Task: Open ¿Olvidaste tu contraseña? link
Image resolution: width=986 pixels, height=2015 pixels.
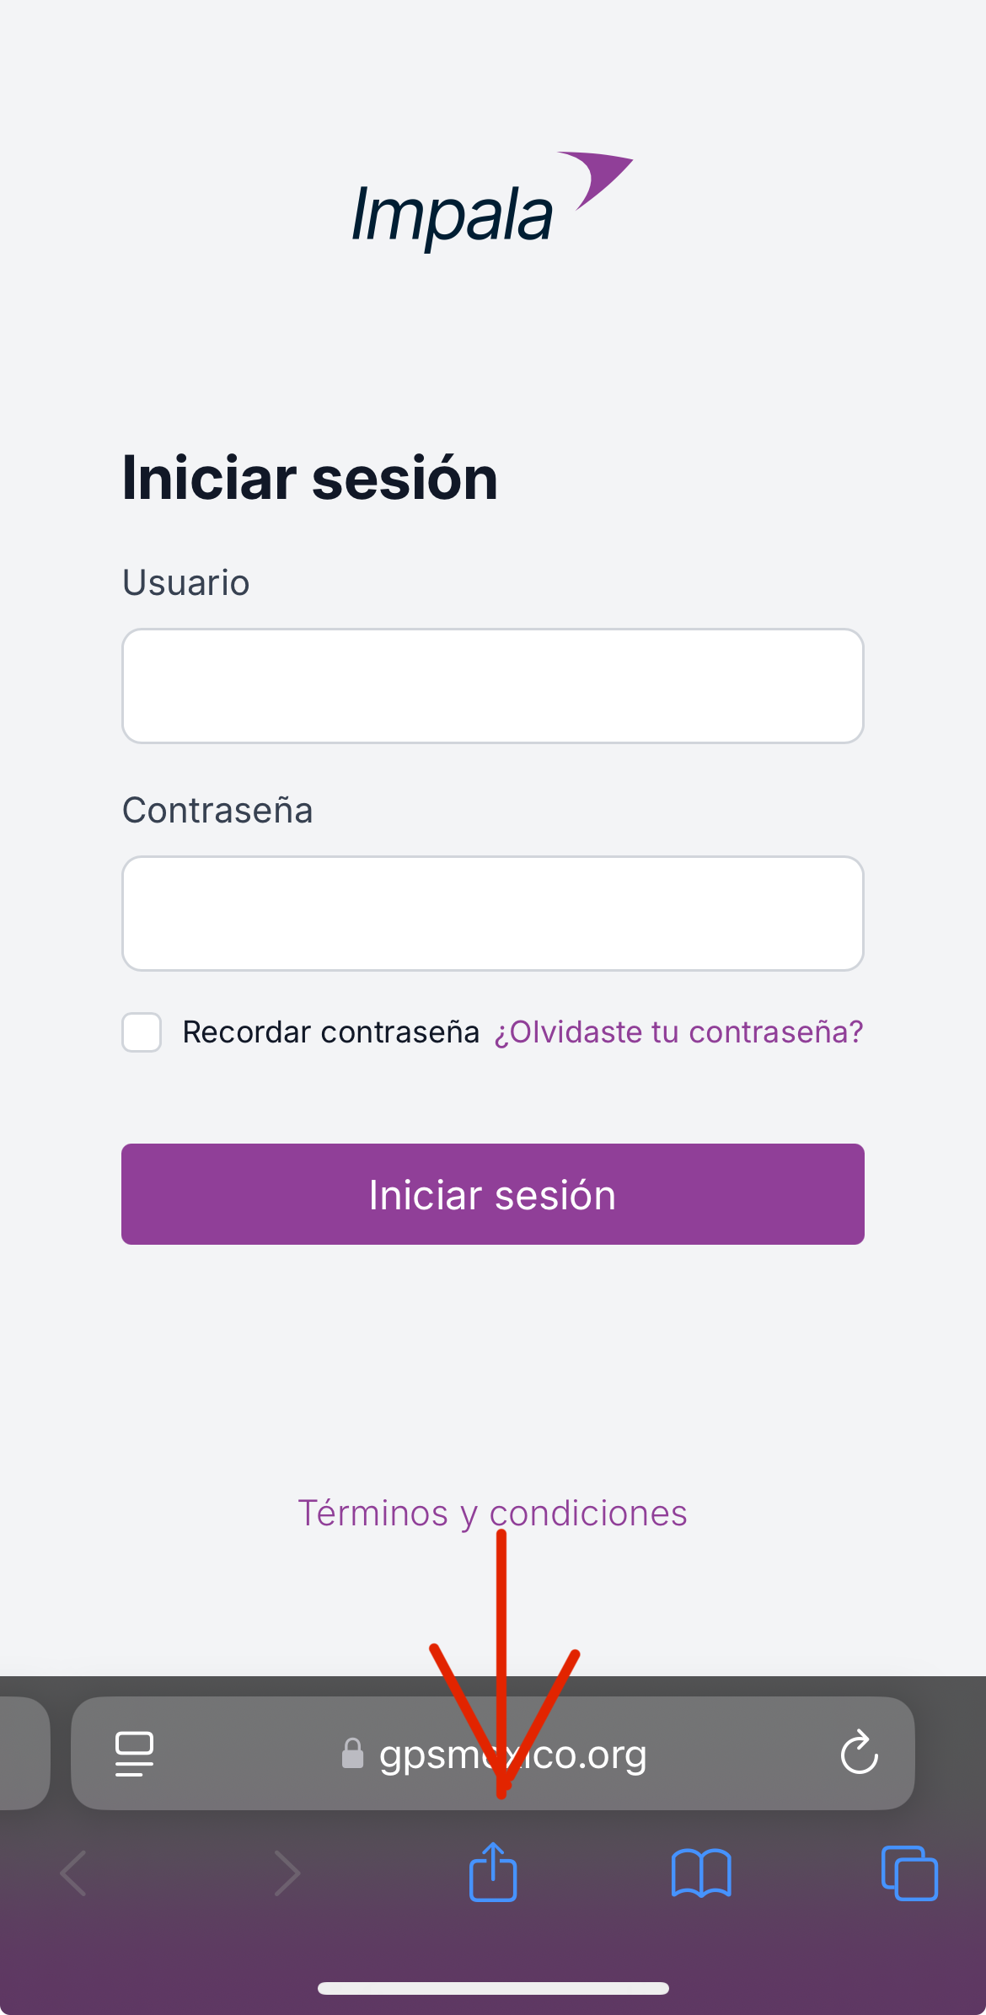Action: click(x=678, y=1032)
